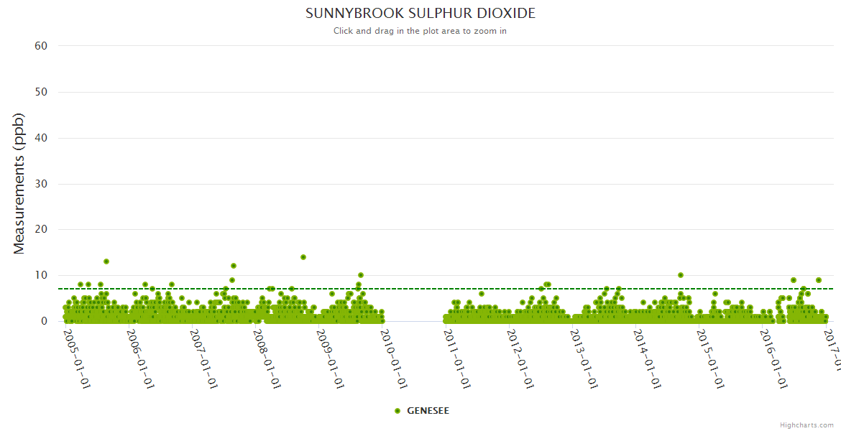Click the 60 y-axis tick label
The image size is (841, 431).
tap(41, 46)
